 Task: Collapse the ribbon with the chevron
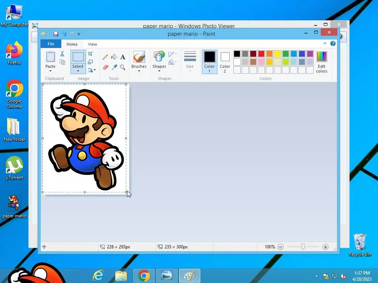325,43
